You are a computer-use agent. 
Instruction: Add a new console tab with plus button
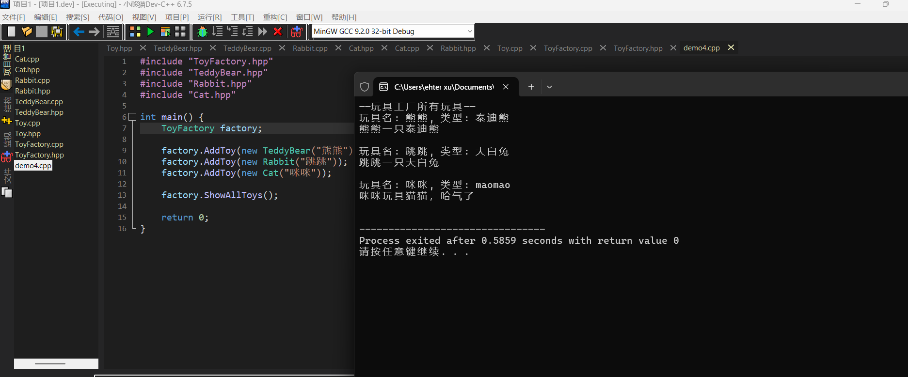pyautogui.click(x=531, y=87)
